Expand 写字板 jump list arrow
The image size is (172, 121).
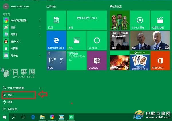[40, 55]
